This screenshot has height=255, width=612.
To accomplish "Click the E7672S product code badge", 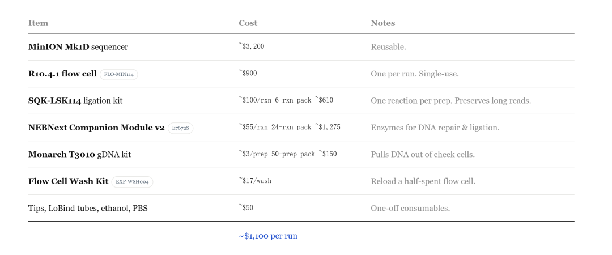I will (180, 128).
